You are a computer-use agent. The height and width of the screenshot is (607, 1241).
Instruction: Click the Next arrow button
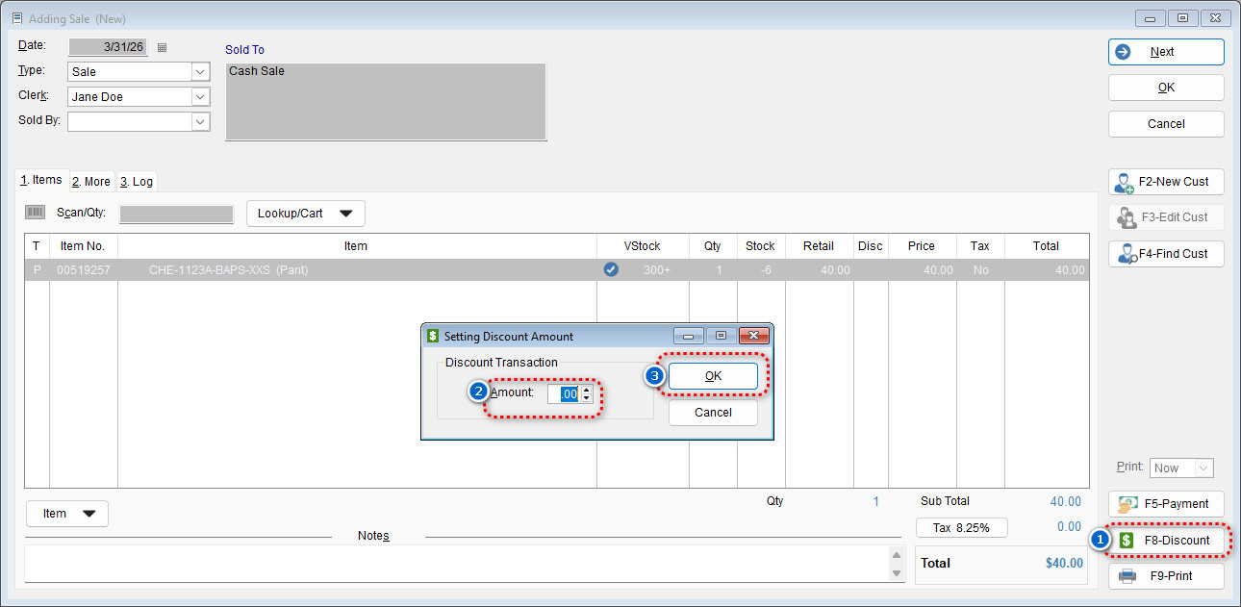point(1166,52)
